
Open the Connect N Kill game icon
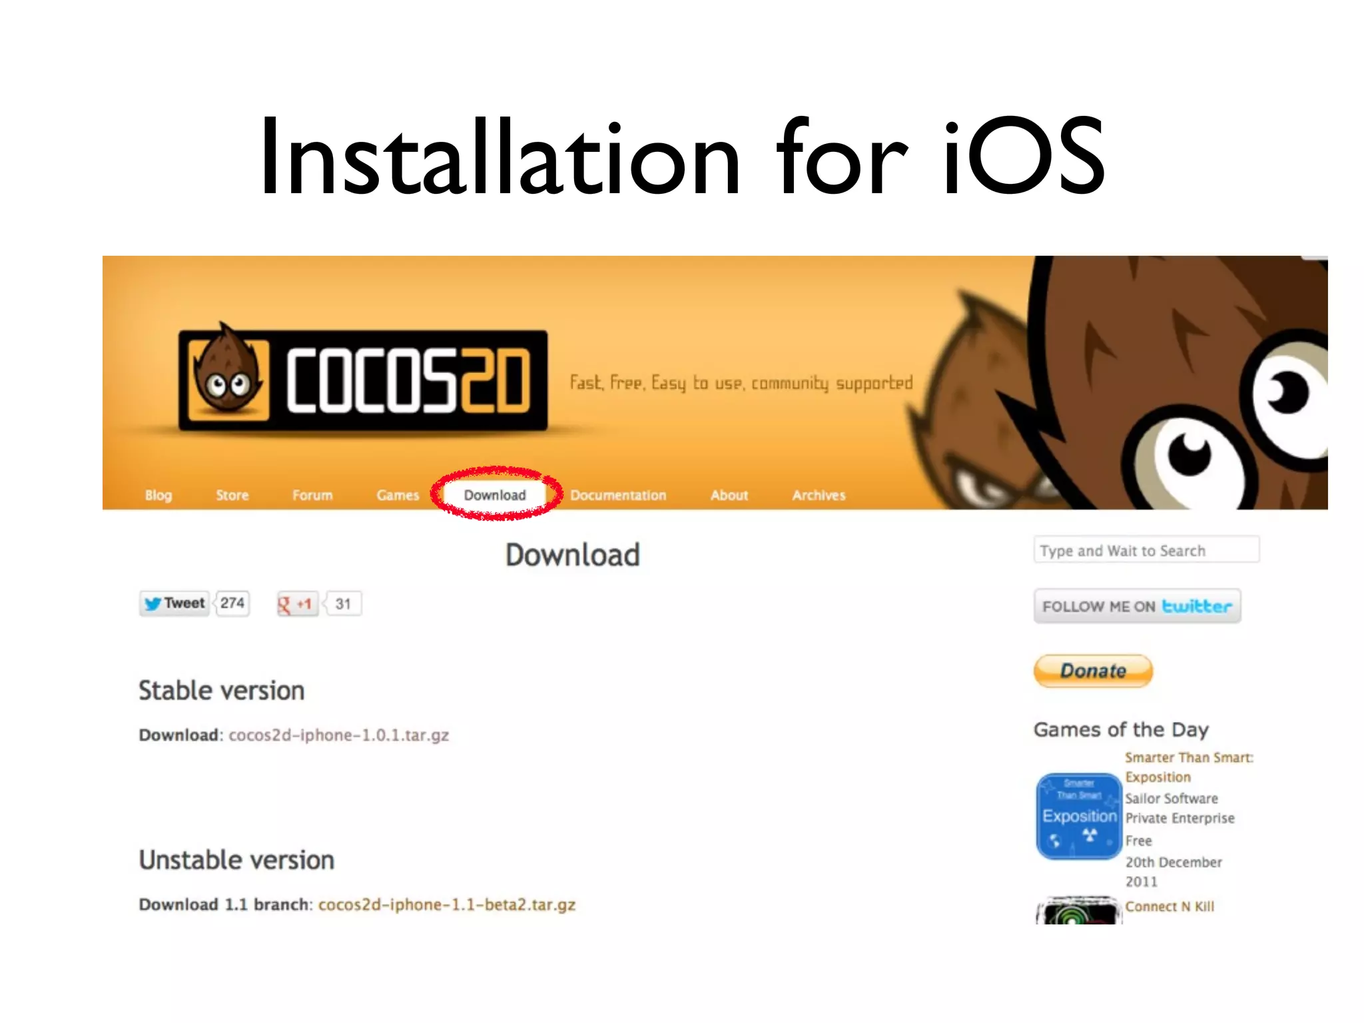coord(1079,910)
